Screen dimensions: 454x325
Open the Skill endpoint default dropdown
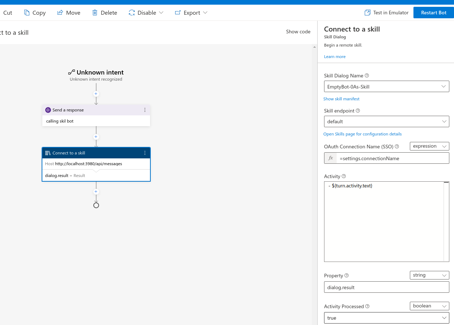tap(387, 121)
